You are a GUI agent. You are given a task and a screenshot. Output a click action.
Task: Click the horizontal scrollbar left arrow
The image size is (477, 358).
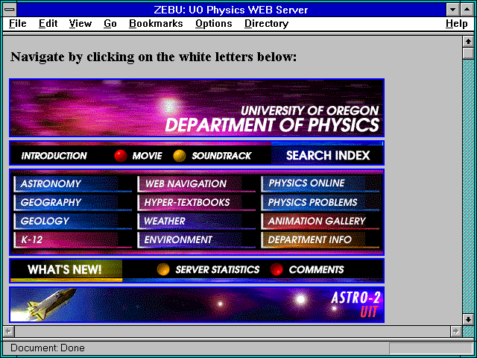click(x=8, y=331)
